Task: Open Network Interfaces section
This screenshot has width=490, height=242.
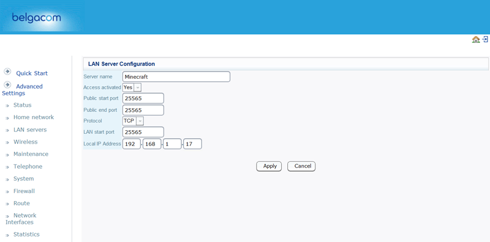Action: click(x=21, y=219)
